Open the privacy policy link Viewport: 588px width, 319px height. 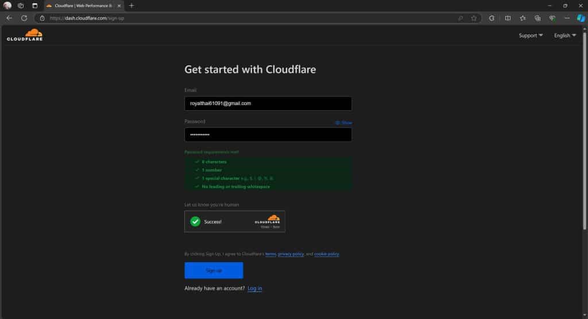coord(291,254)
